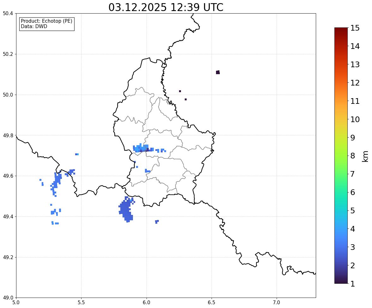This screenshot has width=372, height=308.
Task: Click the colorbar tick label 10
Action: [x=355, y=119]
